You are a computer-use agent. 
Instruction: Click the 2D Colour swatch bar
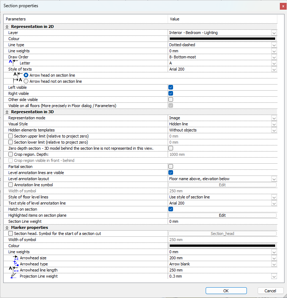click(222, 39)
